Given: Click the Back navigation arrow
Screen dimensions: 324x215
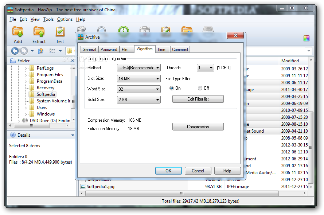Looking at the screenshot, I should 15,51.
